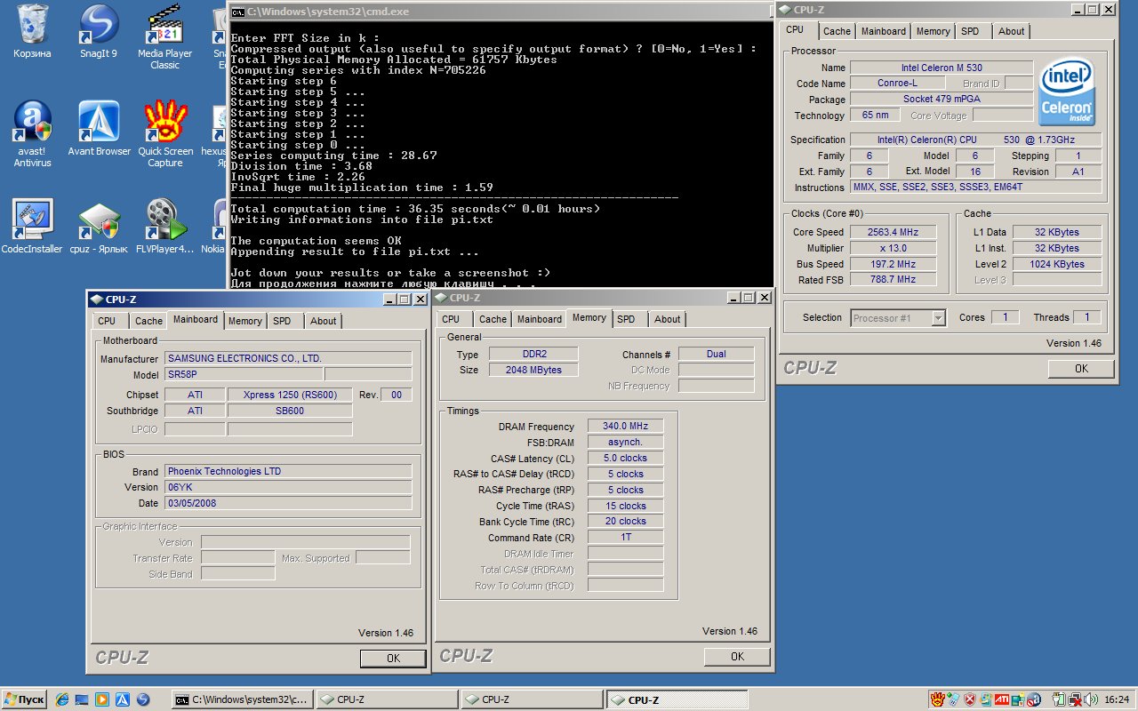Click the DRAM Frequency value 340.0 MHz

(x=625, y=427)
